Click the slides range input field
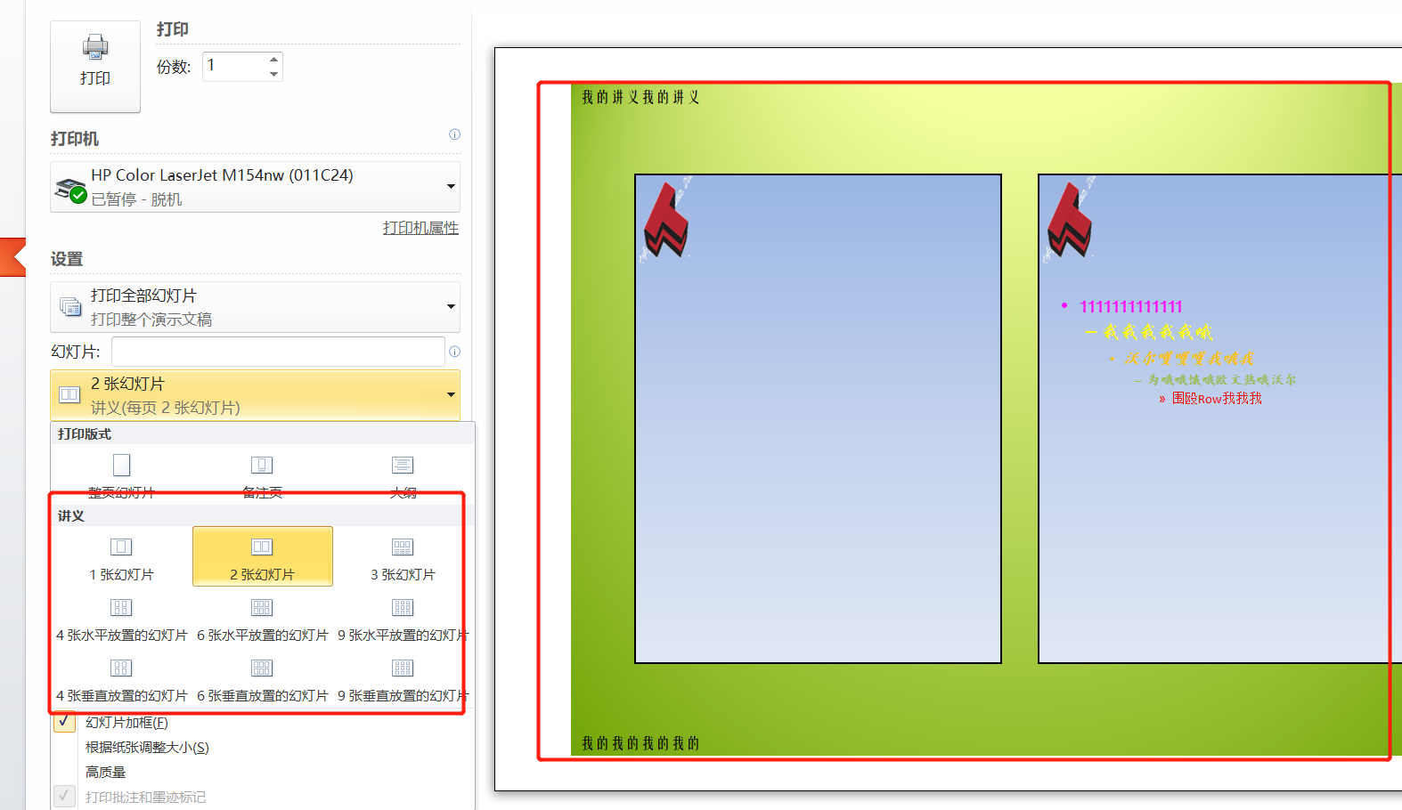 click(278, 352)
